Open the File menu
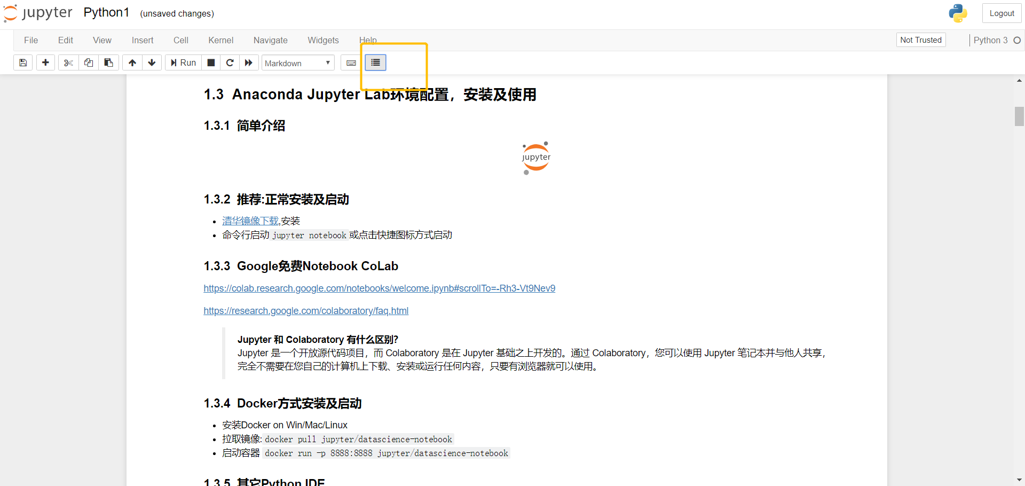The image size is (1025, 486). pyautogui.click(x=31, y=40)
